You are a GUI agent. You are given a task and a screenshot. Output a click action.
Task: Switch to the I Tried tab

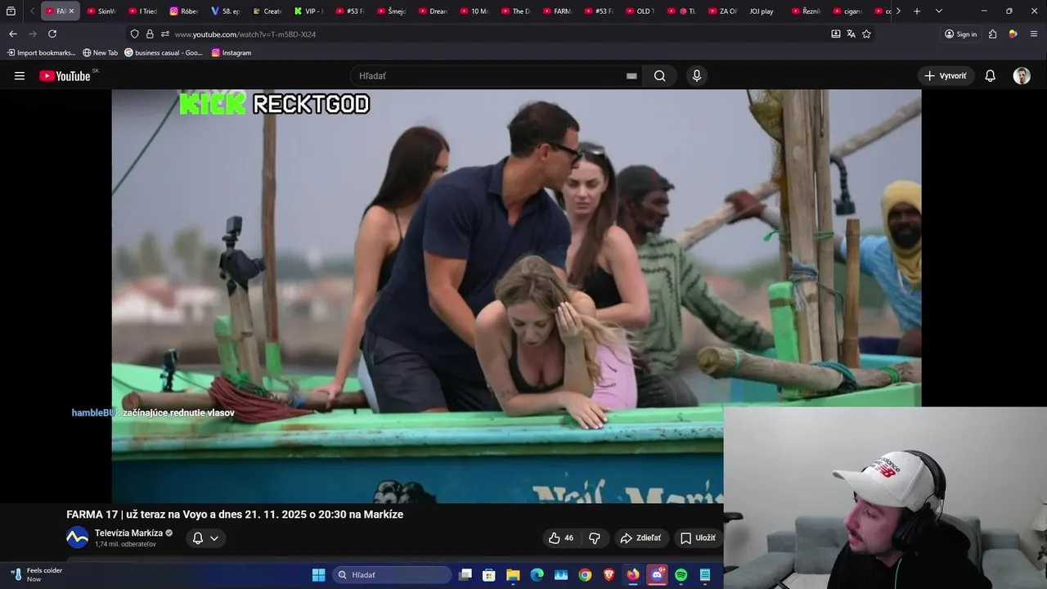144,11
